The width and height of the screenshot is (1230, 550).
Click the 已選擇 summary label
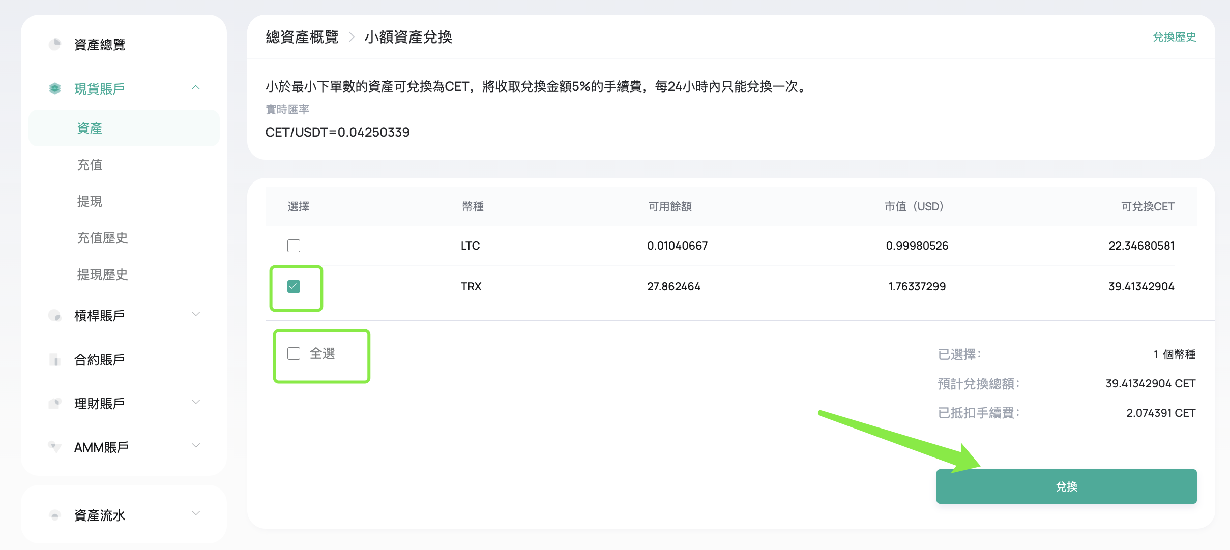959,354
